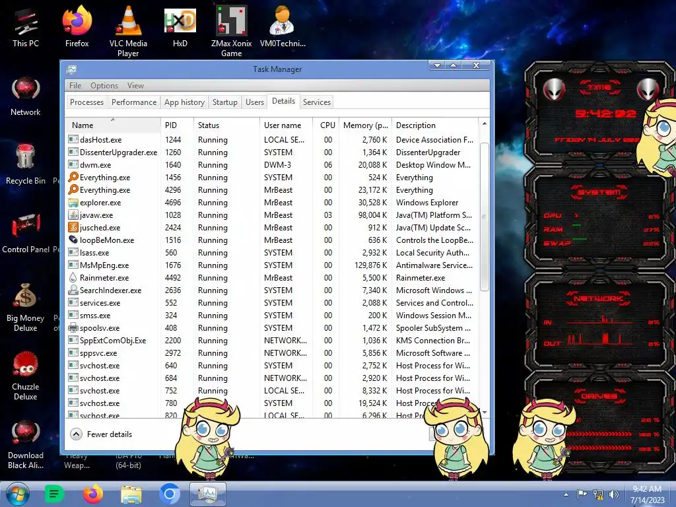The width and height of the screenshot is (676, 507).
Task: Select the DissenterUpgrader.exe process
Action: 272,152
